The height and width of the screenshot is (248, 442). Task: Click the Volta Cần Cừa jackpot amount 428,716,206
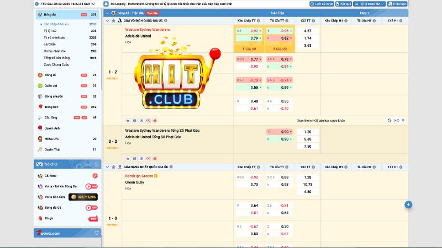(x=83, y=197)
